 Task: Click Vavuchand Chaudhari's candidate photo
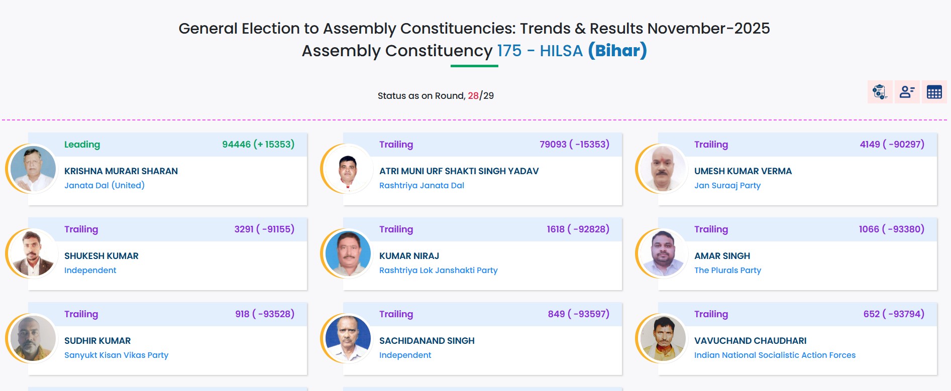click(x=663, y=339)
